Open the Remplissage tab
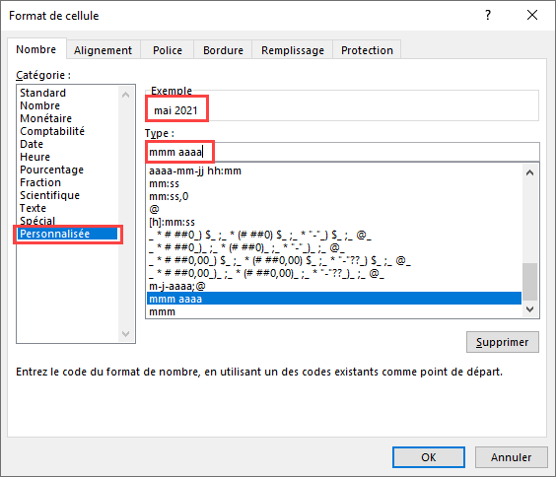This screenshot has height=477, width=556. point(293,50)
